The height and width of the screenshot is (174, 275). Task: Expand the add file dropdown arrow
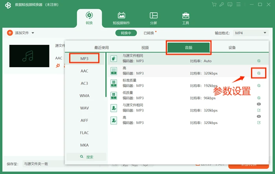coord(33,33)
